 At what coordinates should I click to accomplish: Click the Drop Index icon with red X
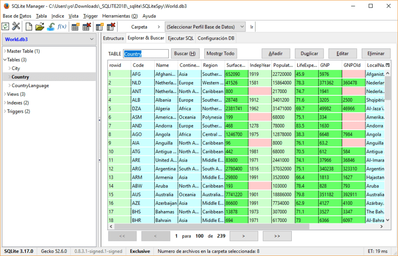click(111, 27)
